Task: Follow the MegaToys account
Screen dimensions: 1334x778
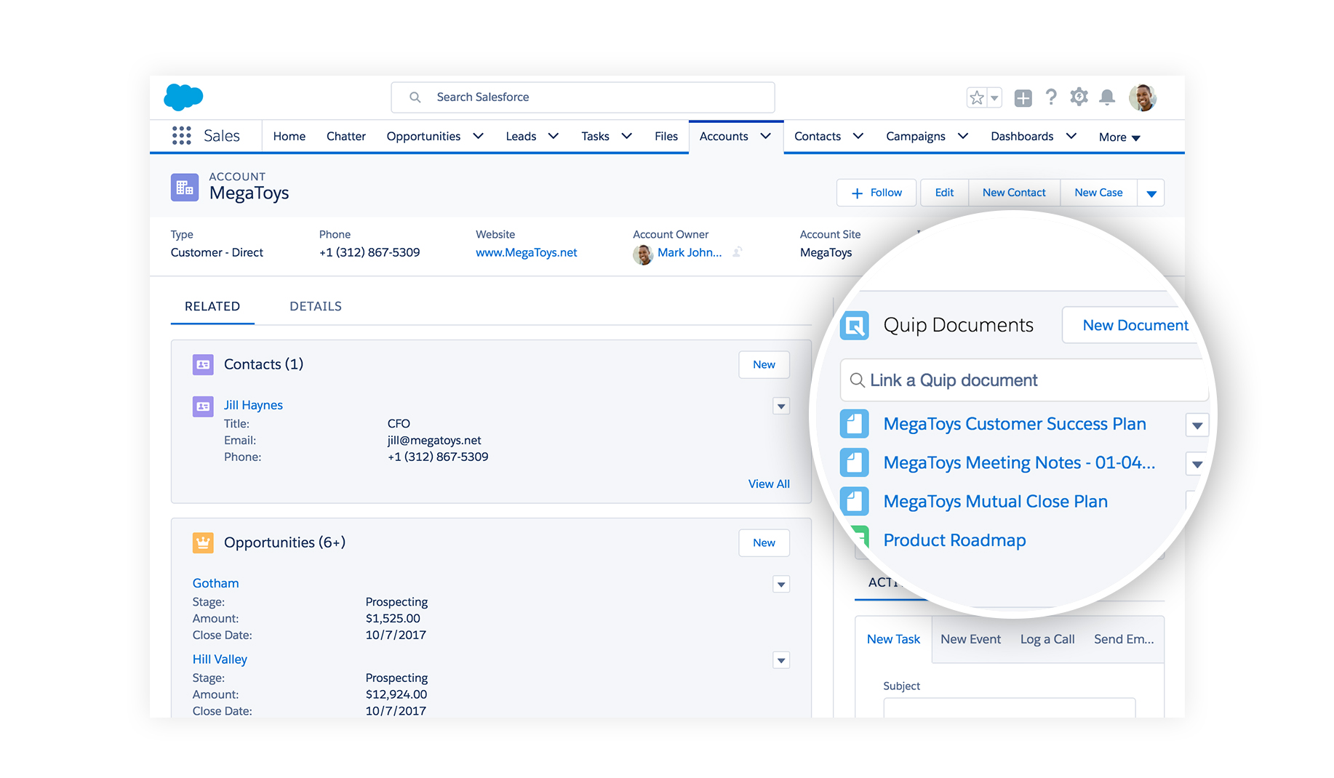Action: (x=876, y=193)
